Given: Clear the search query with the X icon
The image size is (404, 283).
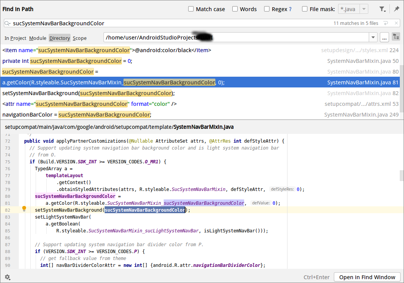Looking at the screenshot, I should click(x=396, y=23).
